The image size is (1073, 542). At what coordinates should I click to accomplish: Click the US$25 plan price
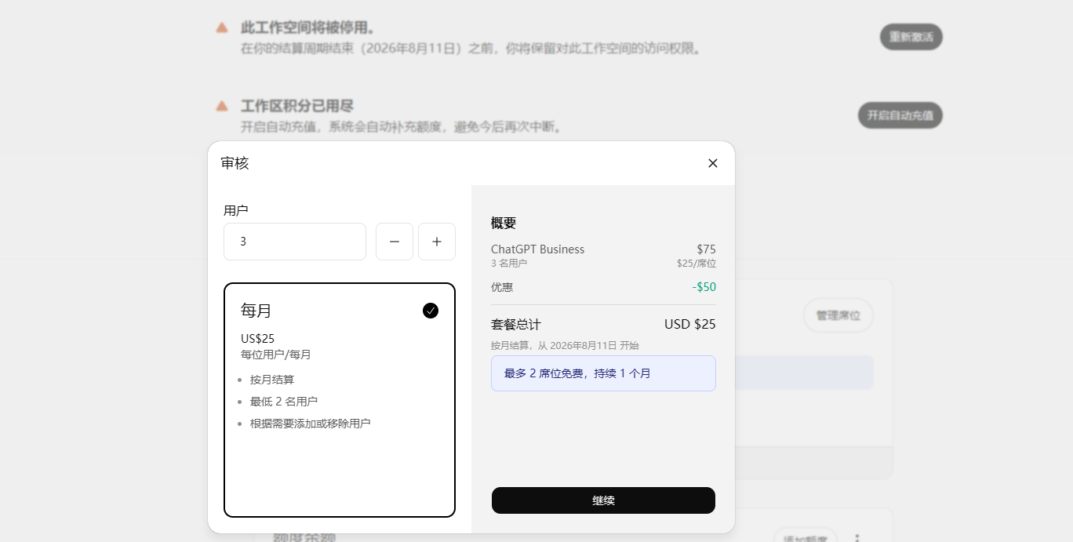[257, 339]
